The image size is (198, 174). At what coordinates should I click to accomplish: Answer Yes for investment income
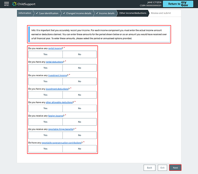[x=45, y=81]
